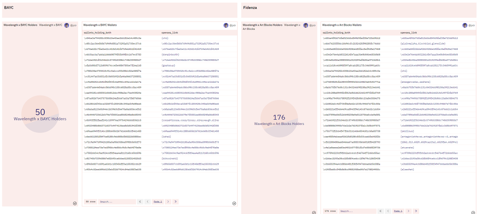479x214 pixels.
Task: Click checkmark status icon under BAYC Wallets table
Action: 234,203
